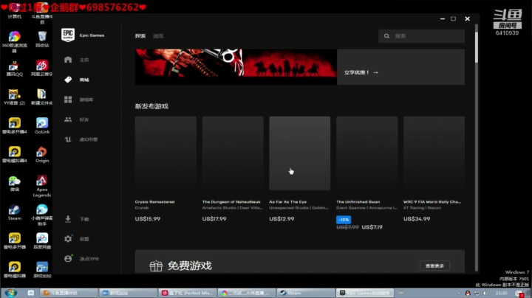Open the 虚幻引擎 Unreal Engine icon

(68, 139)
